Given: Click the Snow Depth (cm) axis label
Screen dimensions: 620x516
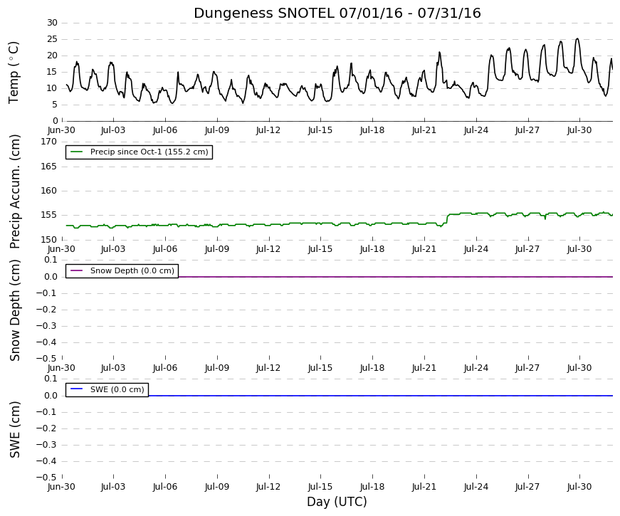Looking at the screenshot, I should [x=15, y=310].
